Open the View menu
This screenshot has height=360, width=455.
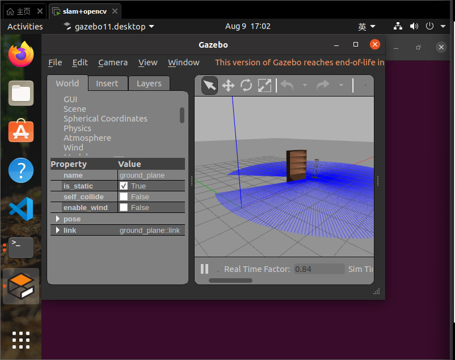(x=148, y=62)
